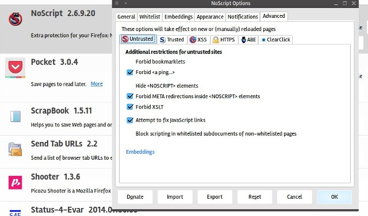Image resolution: width=368 pixels, height=216 pixels.
Task: Confirm options with OK button
Action: [335, 197]
